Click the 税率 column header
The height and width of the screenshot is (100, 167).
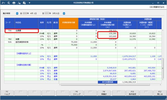[x=42, y=23]
